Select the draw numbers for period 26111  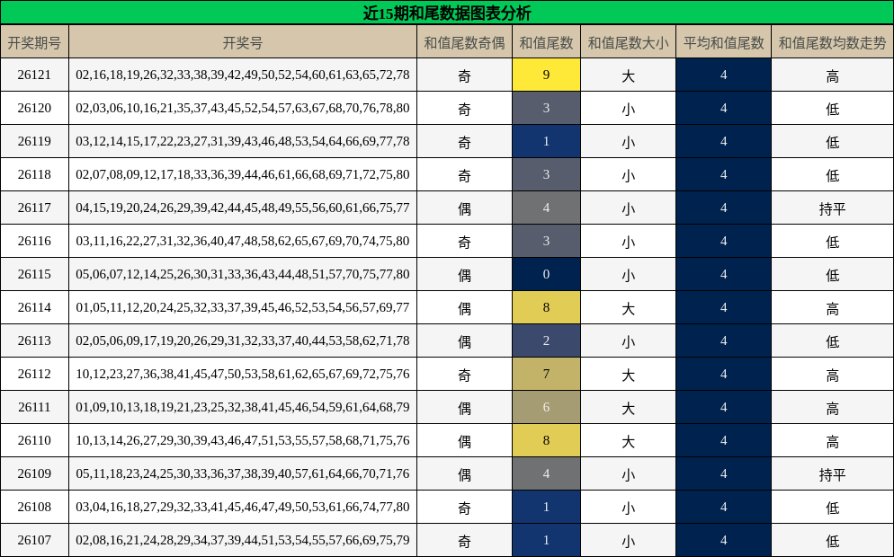(243, 407)
